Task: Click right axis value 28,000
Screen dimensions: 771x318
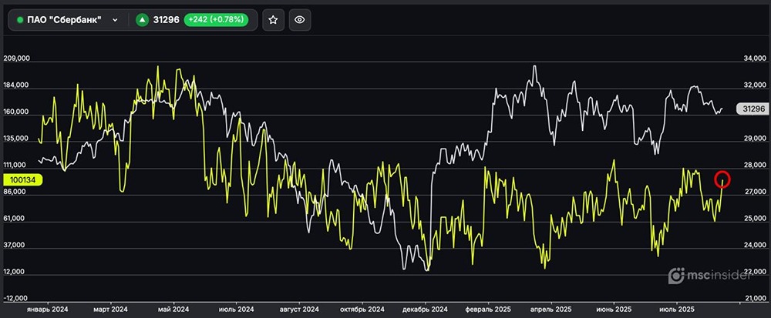Action: point(754,165)
